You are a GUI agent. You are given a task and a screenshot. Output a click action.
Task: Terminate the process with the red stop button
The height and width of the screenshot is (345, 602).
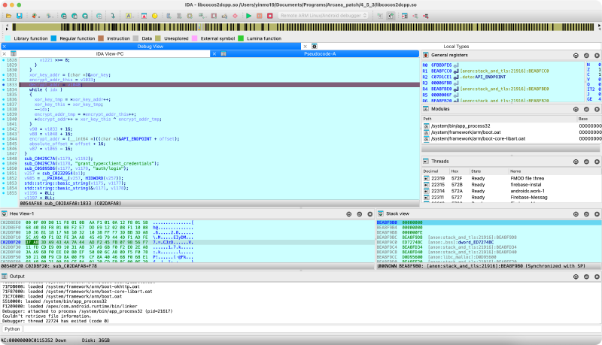tap(271, 15)
